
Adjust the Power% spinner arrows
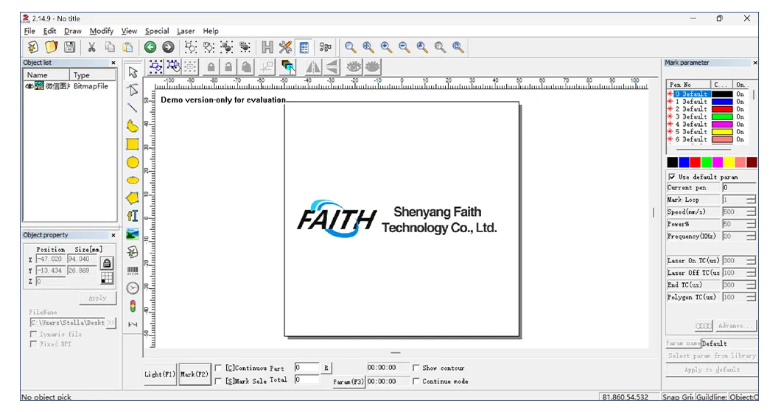click(751, 224)
